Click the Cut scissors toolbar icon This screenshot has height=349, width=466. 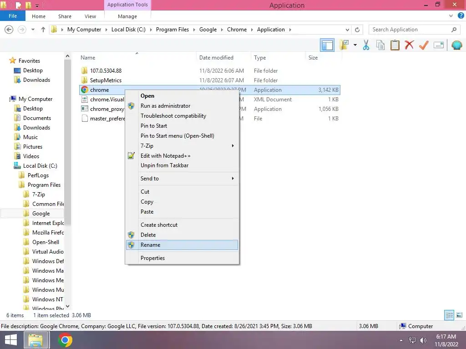pyautogui.click(x=366, y=45)
